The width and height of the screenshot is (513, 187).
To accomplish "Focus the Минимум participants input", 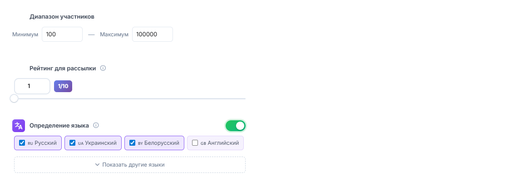I will pyautogui.click(x=62, y=34).
